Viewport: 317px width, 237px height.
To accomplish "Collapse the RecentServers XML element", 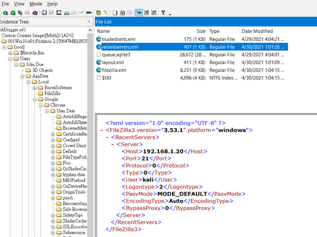I will point(107,137).
